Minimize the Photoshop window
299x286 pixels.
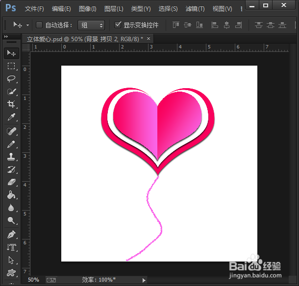point(252,5)
